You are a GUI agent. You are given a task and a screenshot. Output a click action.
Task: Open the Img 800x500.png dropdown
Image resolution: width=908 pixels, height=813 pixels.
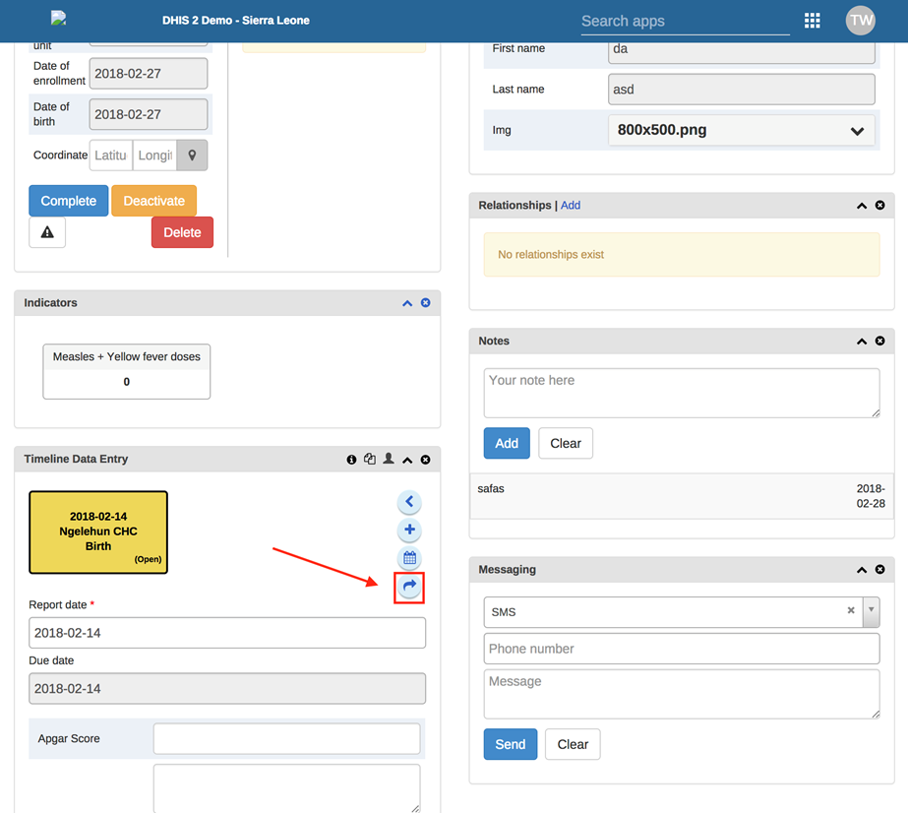point(742,130)
